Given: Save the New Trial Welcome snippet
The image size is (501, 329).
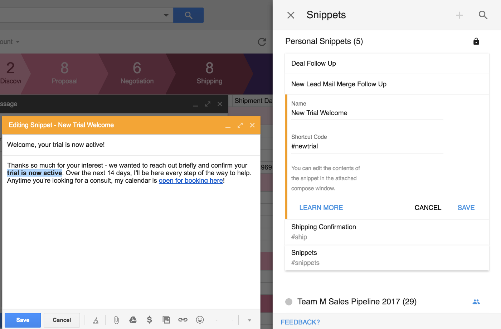Looking at the screenshot, I should pos(466,207).
